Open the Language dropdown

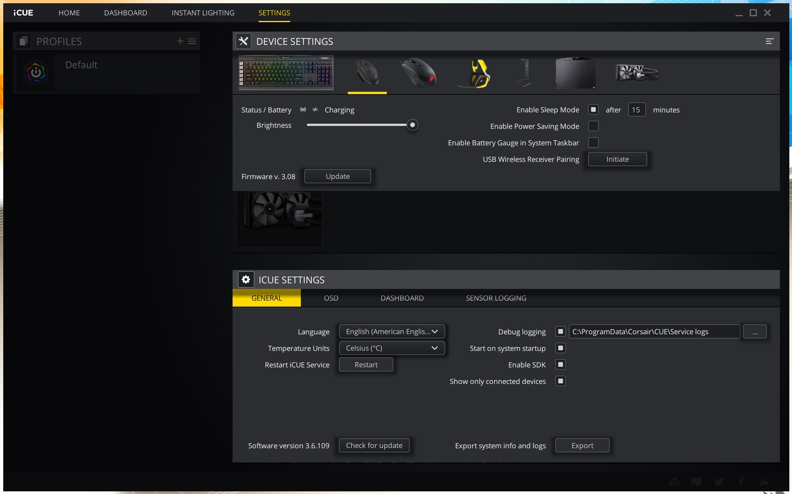point(392,332)
